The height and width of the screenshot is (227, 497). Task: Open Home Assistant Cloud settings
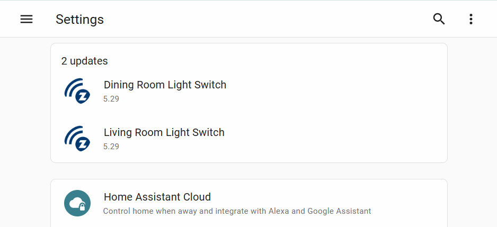tap(157, 197)
